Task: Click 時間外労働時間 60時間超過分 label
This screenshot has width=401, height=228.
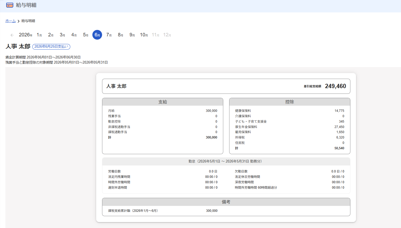Action: click(x=256, y=188)
